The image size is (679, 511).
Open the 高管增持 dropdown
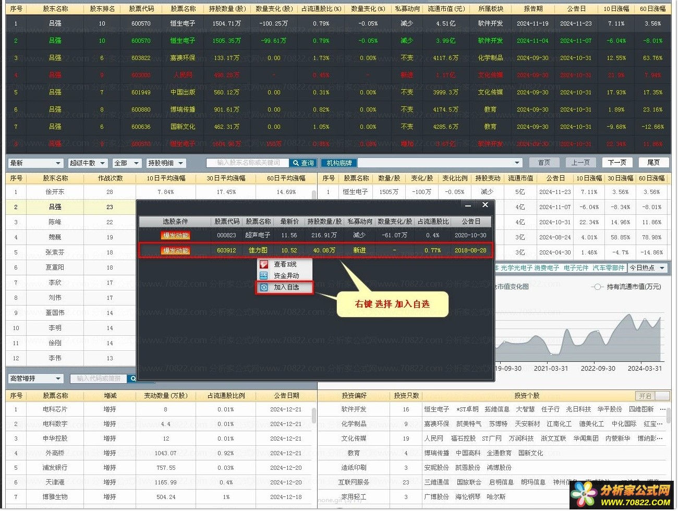point(35,379)
